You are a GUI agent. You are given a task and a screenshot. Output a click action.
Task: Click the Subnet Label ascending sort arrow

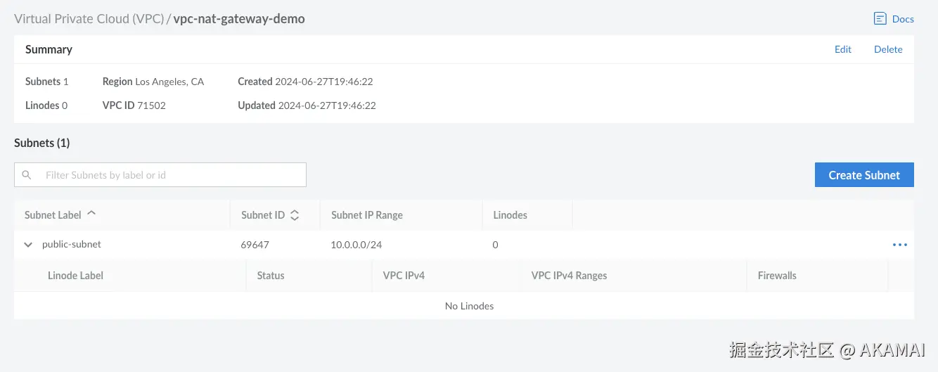pyautogui.click(x=91, y=214)
